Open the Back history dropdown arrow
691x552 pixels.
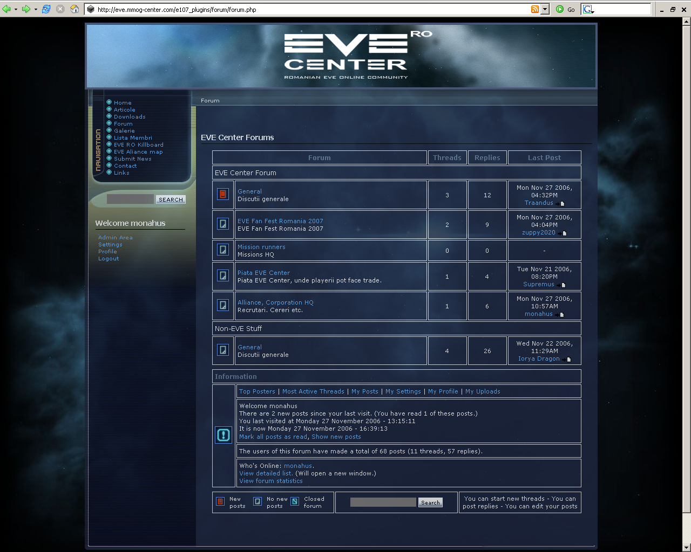coord(16,9)
